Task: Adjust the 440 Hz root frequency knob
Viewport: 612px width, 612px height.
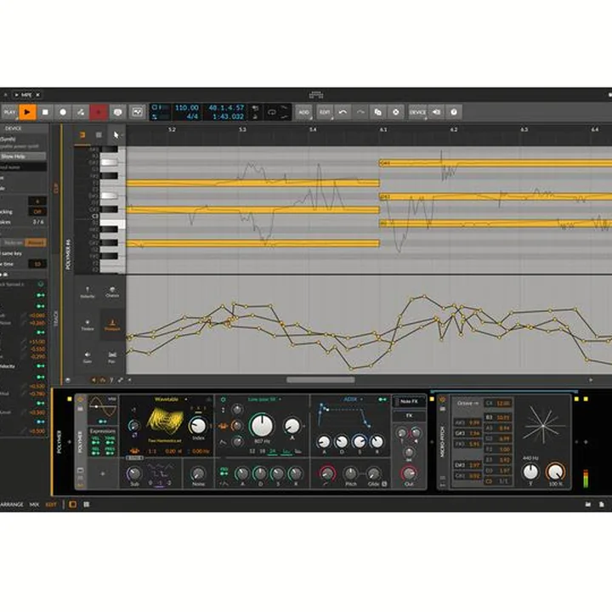Action: point(530,472)
